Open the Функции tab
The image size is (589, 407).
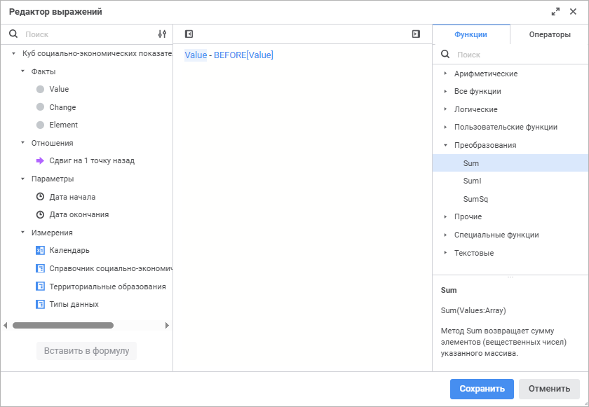point(470,34)
